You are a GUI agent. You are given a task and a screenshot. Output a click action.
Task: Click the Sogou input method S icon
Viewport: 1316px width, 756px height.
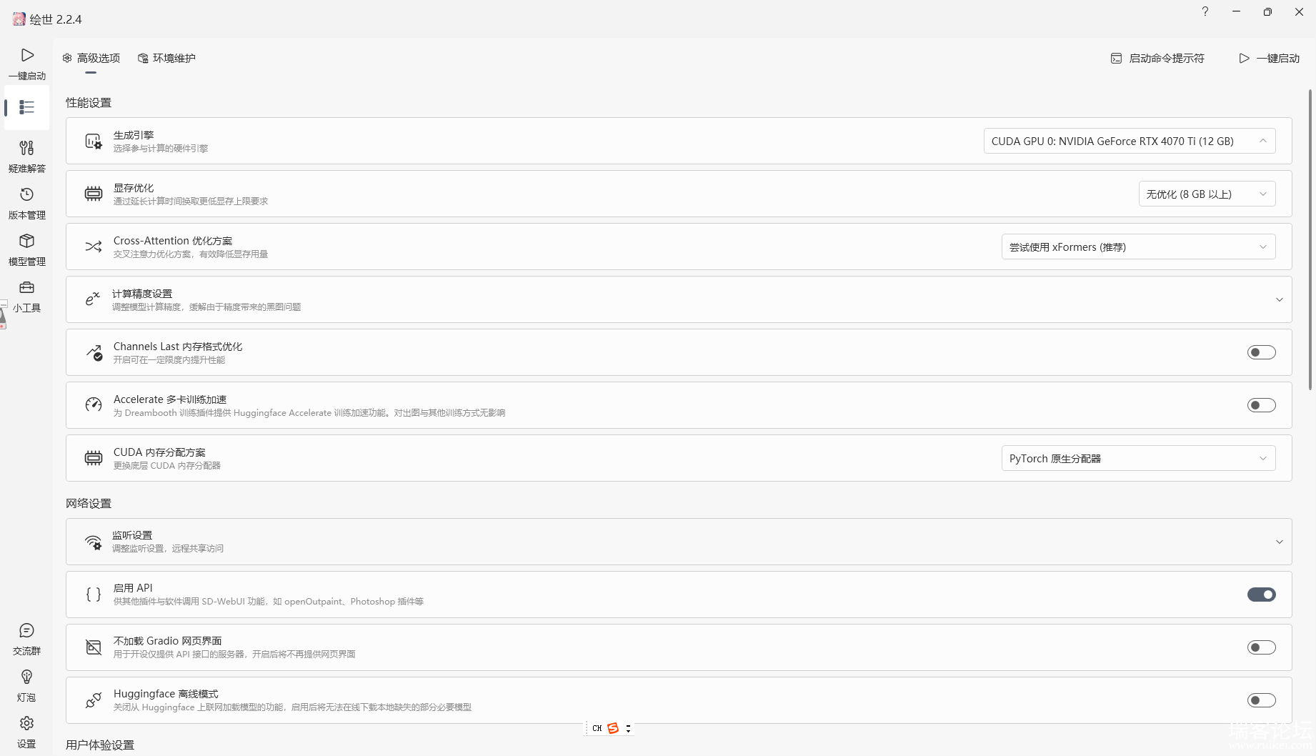point(613,728)
